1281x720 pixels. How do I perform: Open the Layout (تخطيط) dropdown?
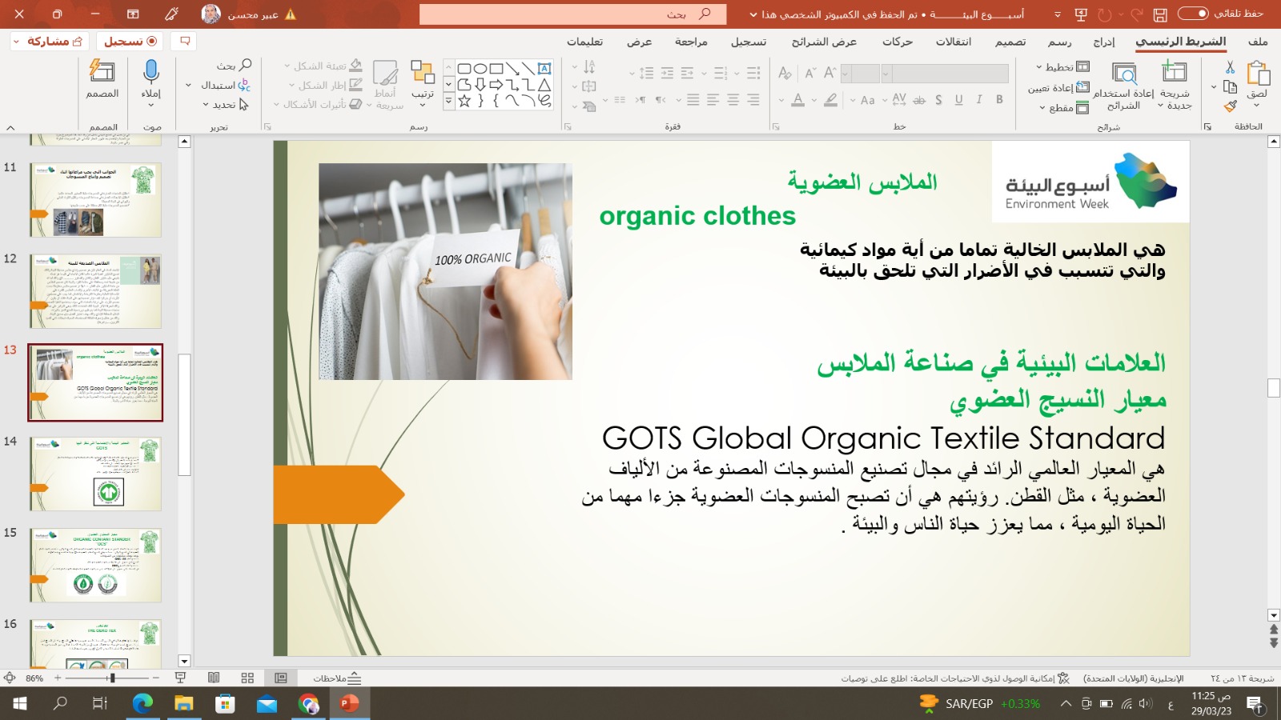coord(1062,66)
